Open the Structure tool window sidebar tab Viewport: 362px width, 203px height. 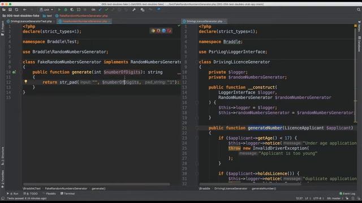(x=2, y=156)
